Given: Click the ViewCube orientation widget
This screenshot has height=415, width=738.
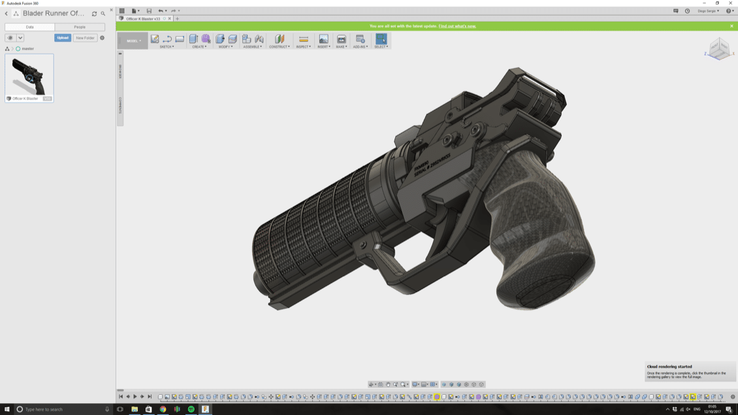Looking at the screenshot, I should pos(718,48).
